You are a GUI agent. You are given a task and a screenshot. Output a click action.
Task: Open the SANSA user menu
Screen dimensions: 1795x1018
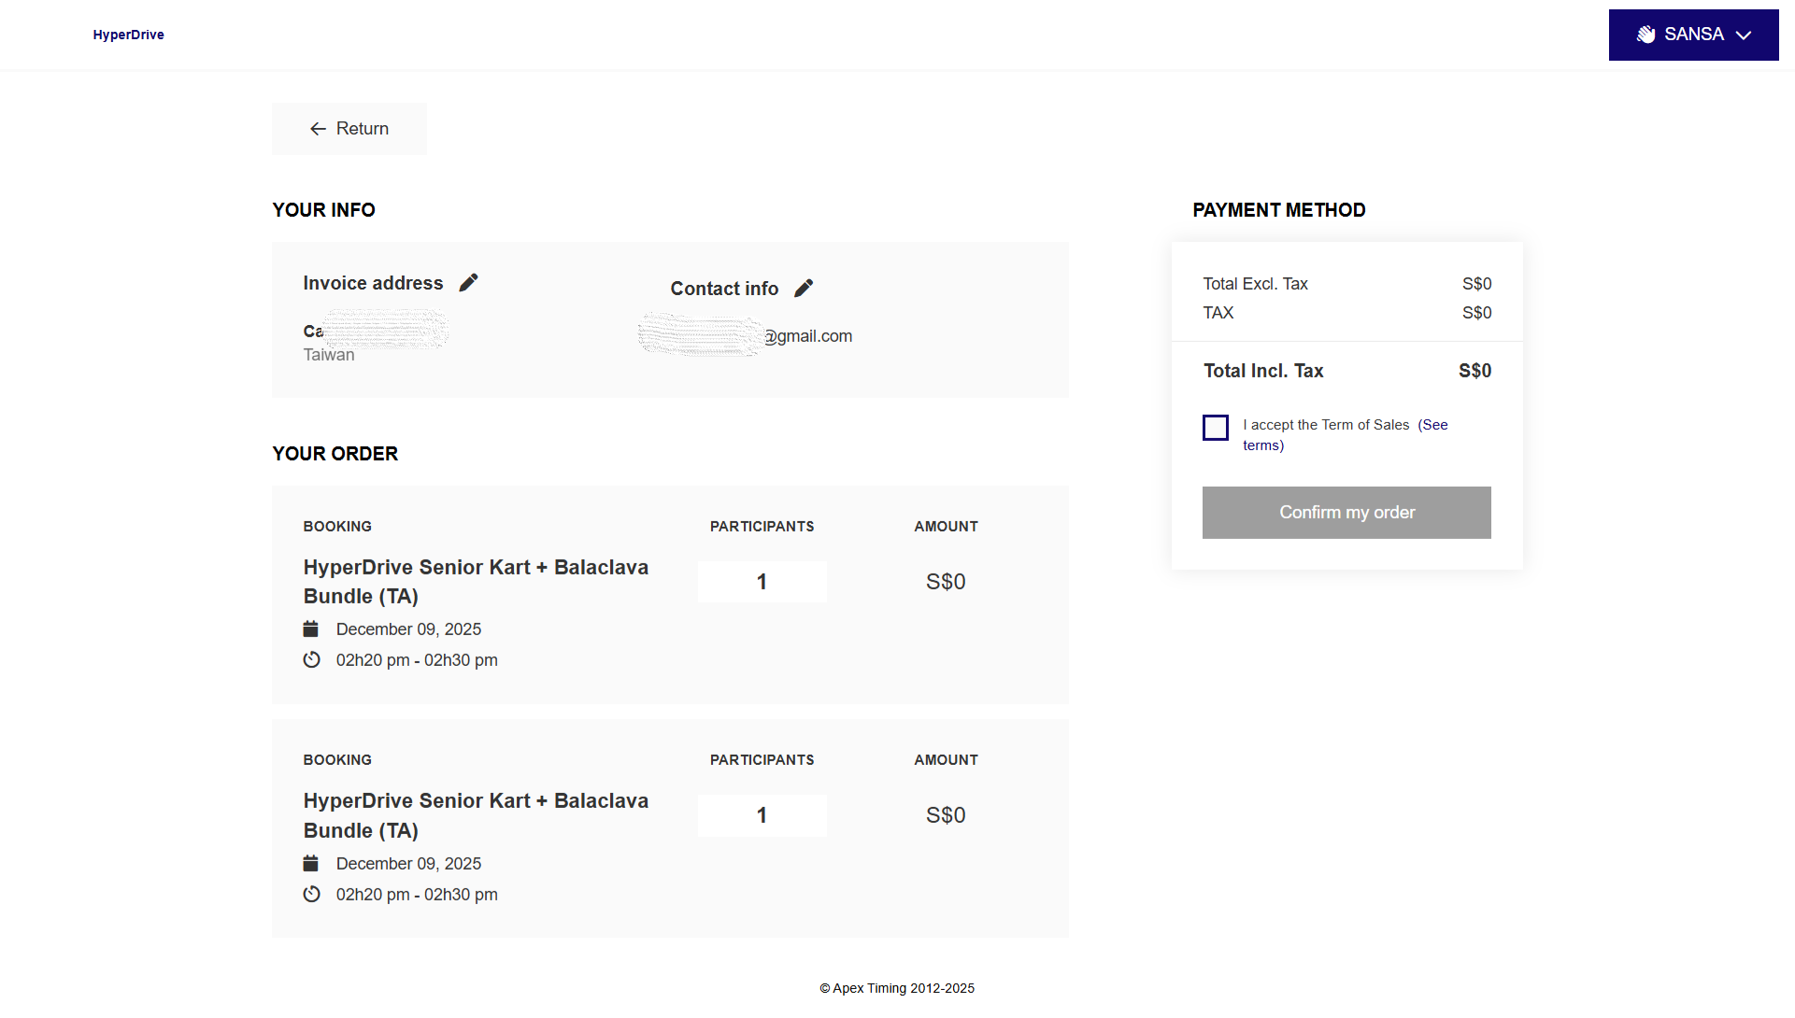click(x=1692, y=35)
